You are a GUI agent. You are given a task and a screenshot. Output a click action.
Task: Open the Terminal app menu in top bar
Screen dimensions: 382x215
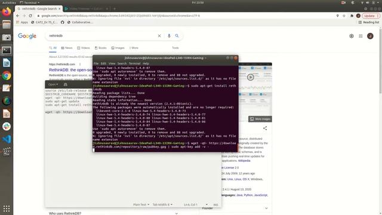[x=29, y=2]
